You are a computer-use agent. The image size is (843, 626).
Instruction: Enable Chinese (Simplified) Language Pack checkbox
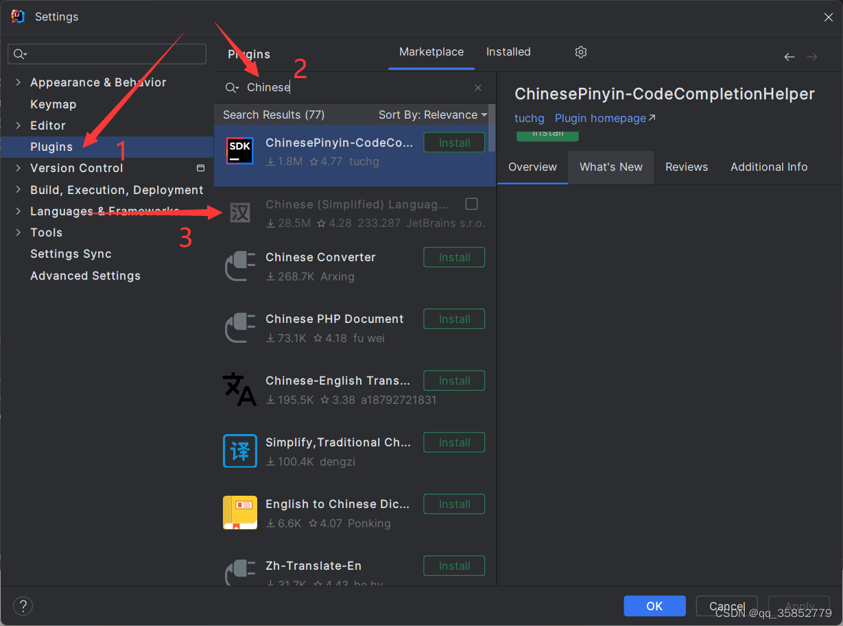tap(471, 204)
